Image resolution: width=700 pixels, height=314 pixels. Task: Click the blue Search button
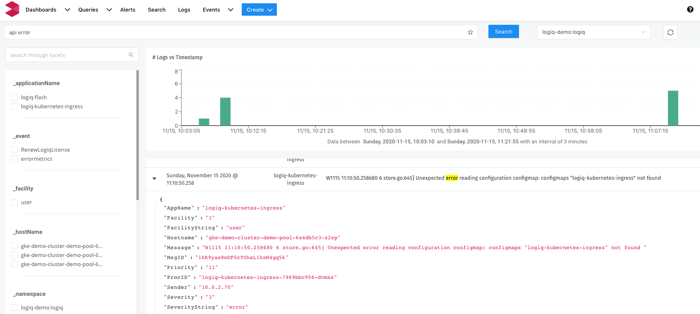(504, 32)
